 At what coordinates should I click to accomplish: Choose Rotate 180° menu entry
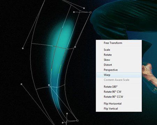pyautogui.click(x=119, y=87)
